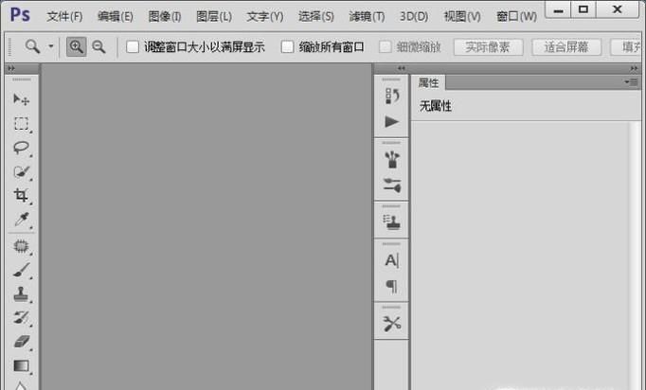Open the tool preset picker dropdown arrow
646x390 pixels.
50,46
